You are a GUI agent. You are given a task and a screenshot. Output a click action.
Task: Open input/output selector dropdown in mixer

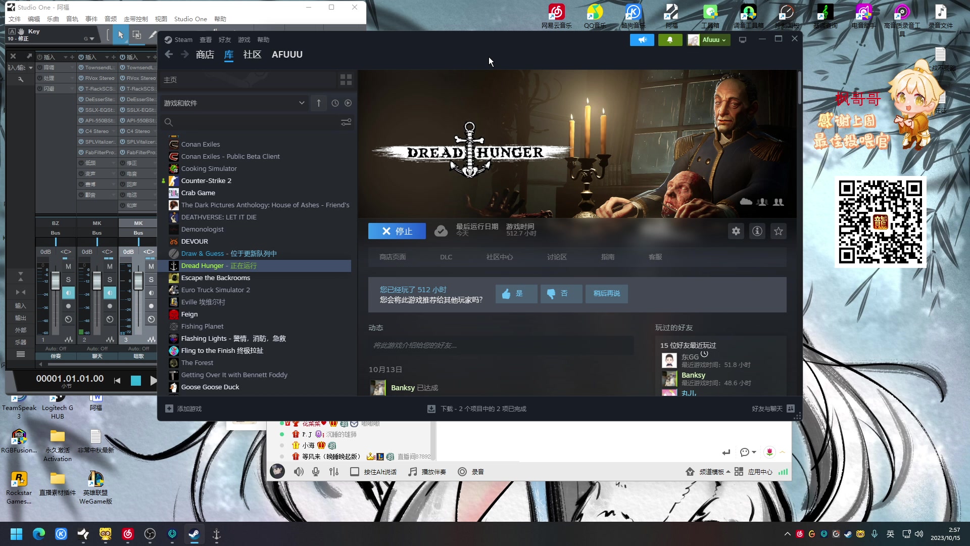pyautogui.click(x=30, y=68)
